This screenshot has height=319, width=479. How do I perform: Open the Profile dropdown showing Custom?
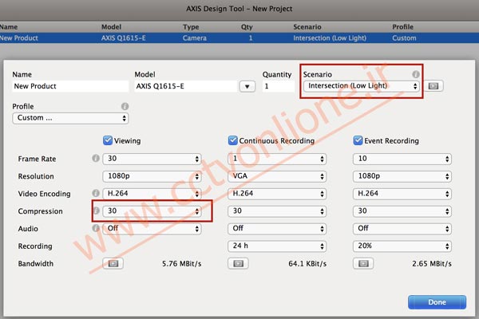pos(70,118)
